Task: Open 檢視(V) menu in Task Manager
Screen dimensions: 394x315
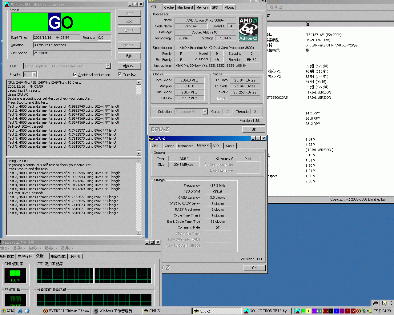Action: point(34,248)
